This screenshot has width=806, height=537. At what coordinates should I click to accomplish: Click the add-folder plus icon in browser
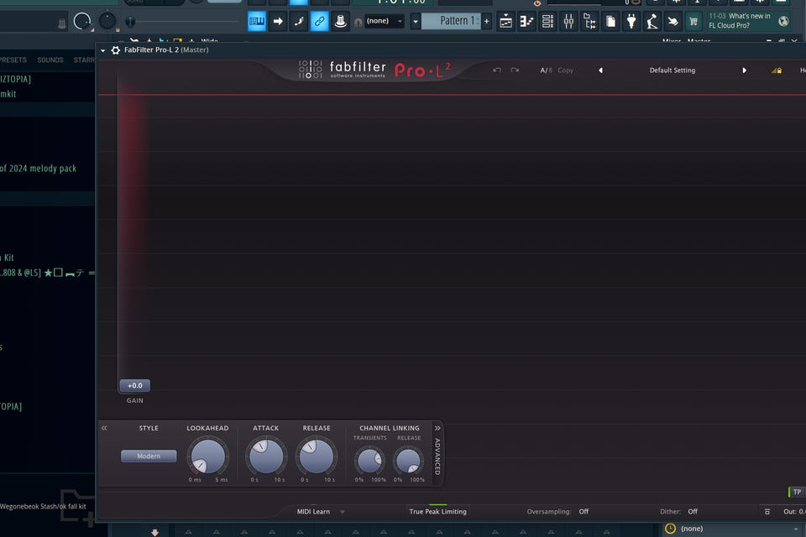[78, 508]
